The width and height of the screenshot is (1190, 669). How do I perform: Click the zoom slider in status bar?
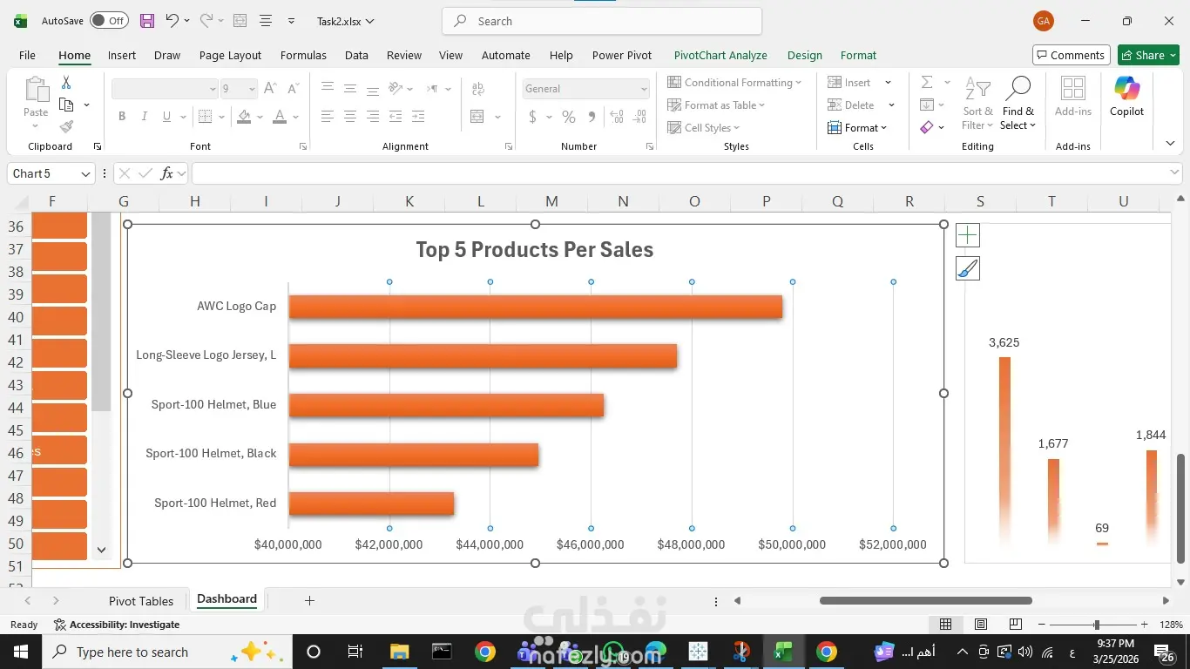[1096, 625]
